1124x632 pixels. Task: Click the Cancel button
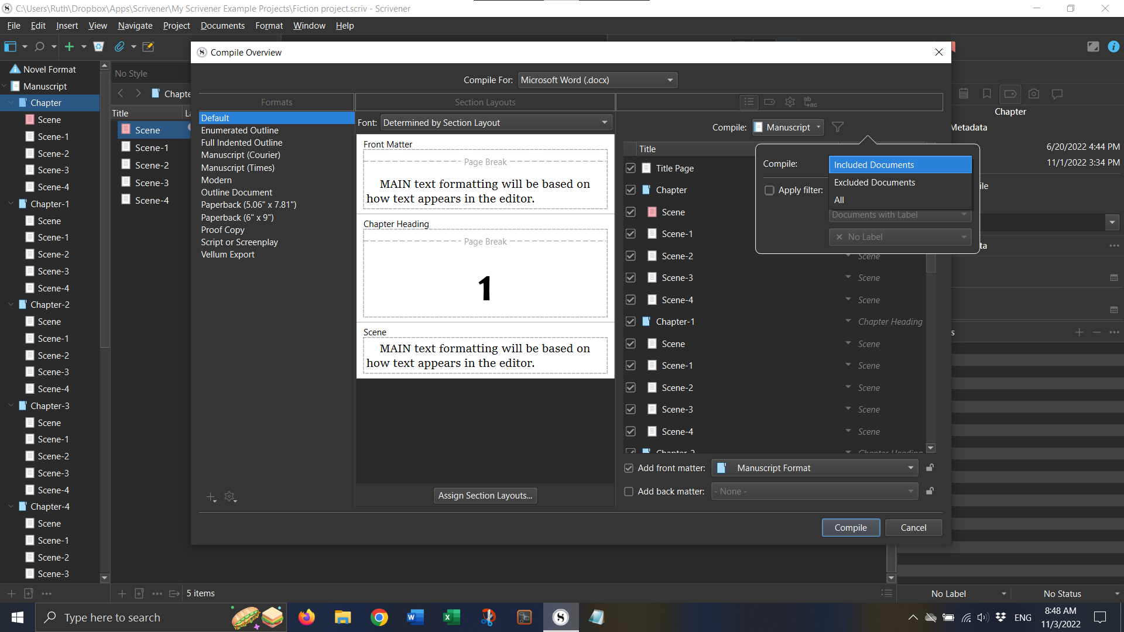point(913,528)
